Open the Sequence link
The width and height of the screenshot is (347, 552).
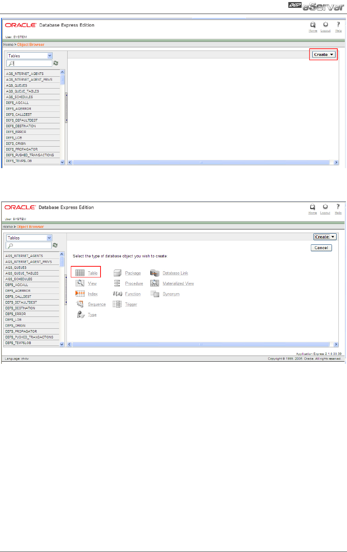coord(97,304)
